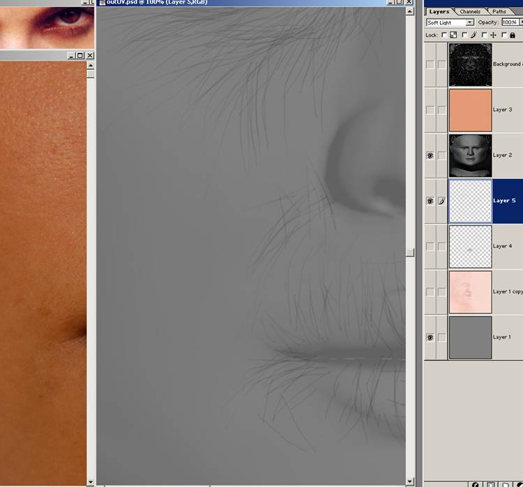
Task: Hide Layer 2 using its eye icon
Action: click(x=430, y=155)
